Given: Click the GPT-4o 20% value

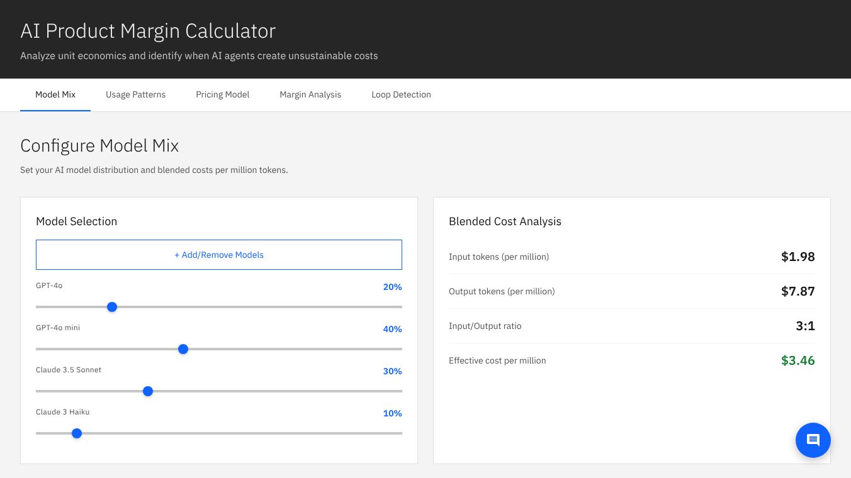Looking at the screenshot, I should click(x=392, y=287).
